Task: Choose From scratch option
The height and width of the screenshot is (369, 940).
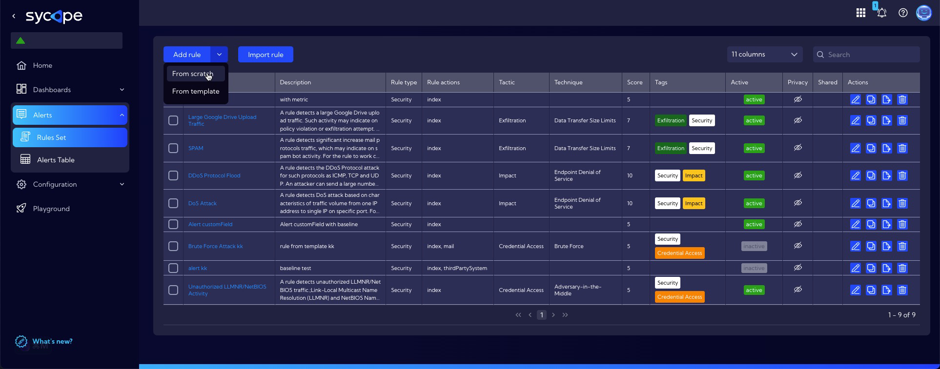Action: coord(196,74)
